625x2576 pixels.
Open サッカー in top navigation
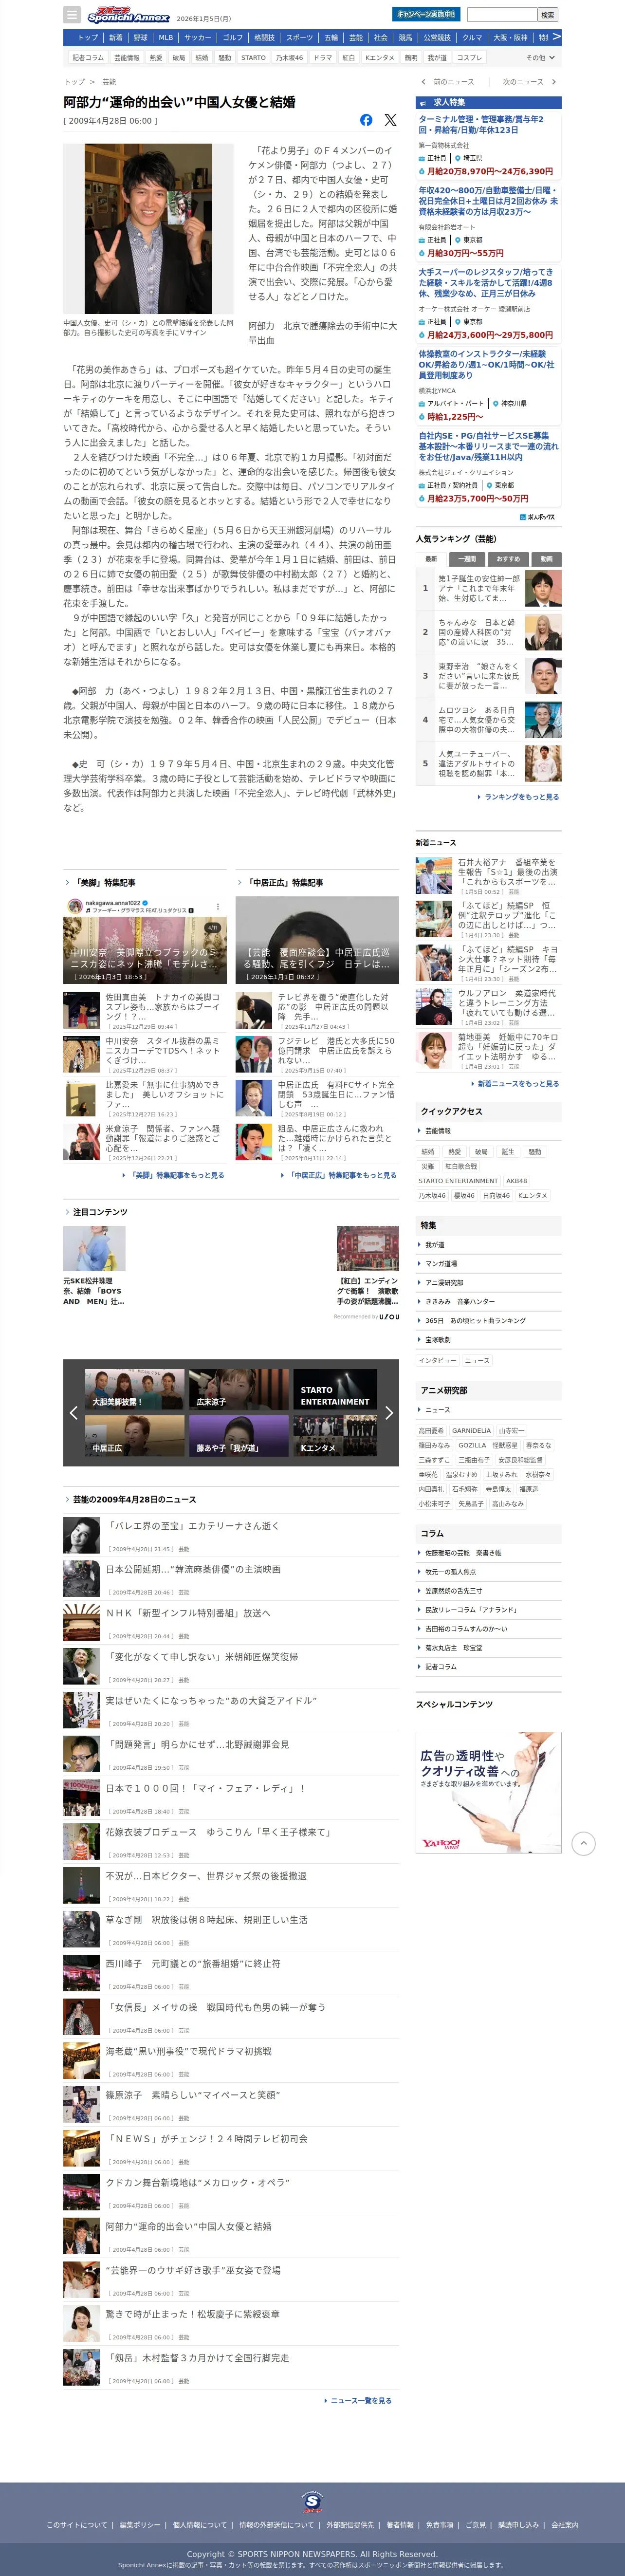click(x=198, y=37)
